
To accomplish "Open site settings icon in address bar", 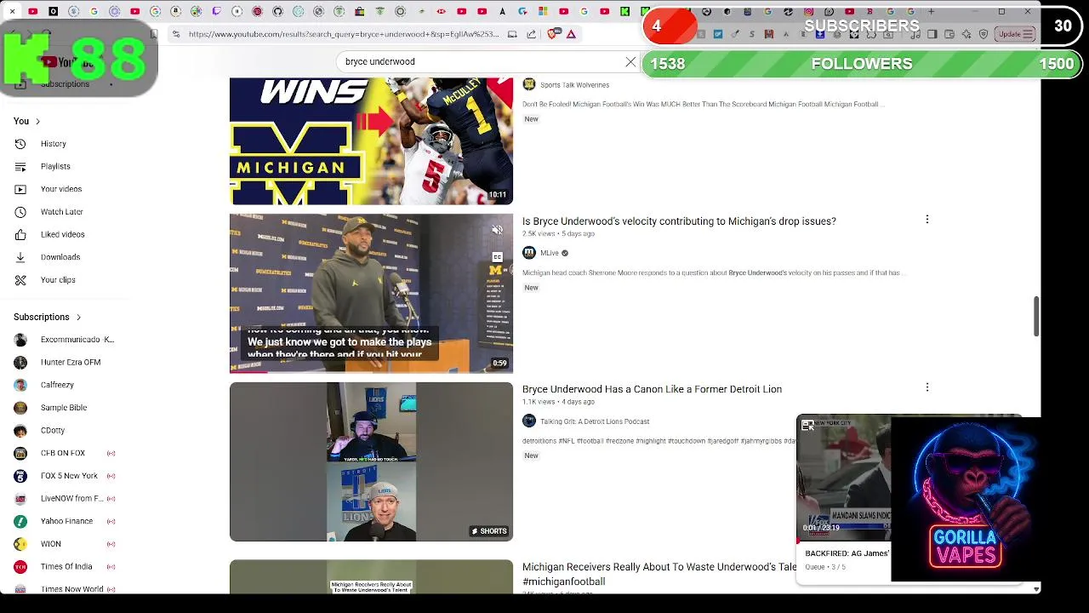I will [175, 34].
